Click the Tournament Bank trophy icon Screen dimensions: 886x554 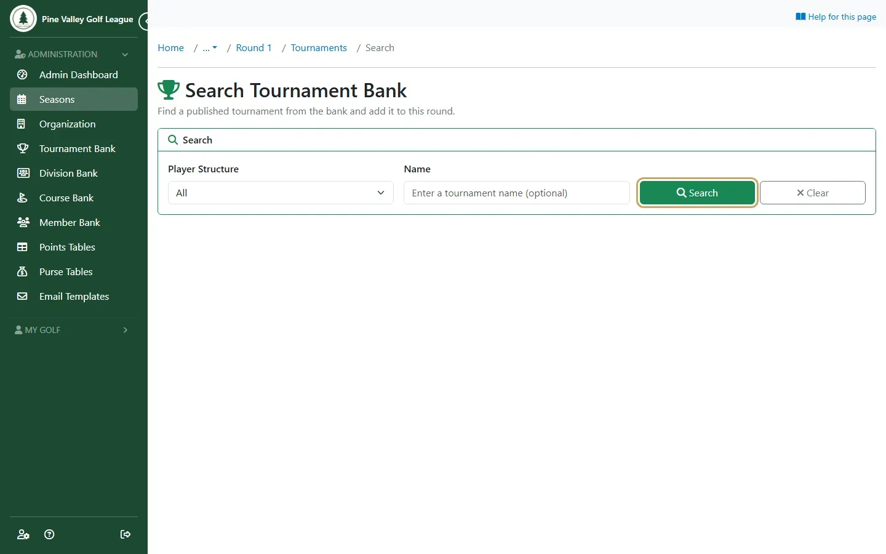23,148
